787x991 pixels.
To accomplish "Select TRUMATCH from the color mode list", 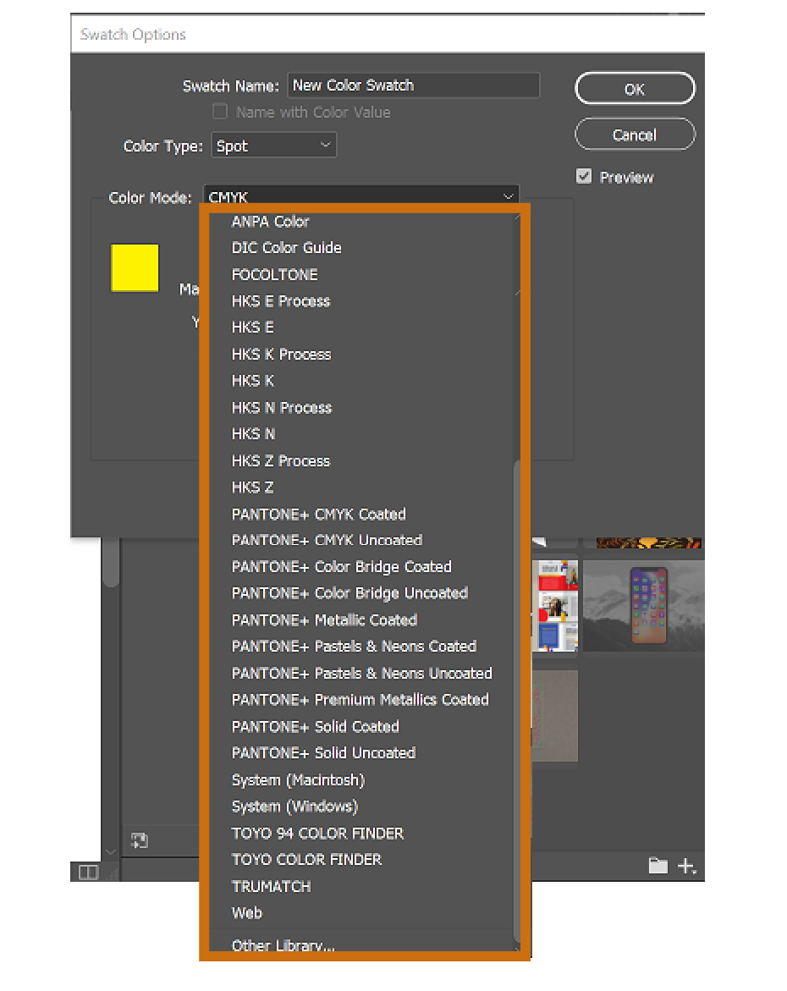I will [x=271, y=886].
